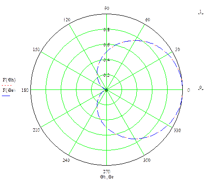The height and width of the screenshot is (186, 207).
Task: Click the F(Θh) legend expression
Action: [x=9, y=80]
